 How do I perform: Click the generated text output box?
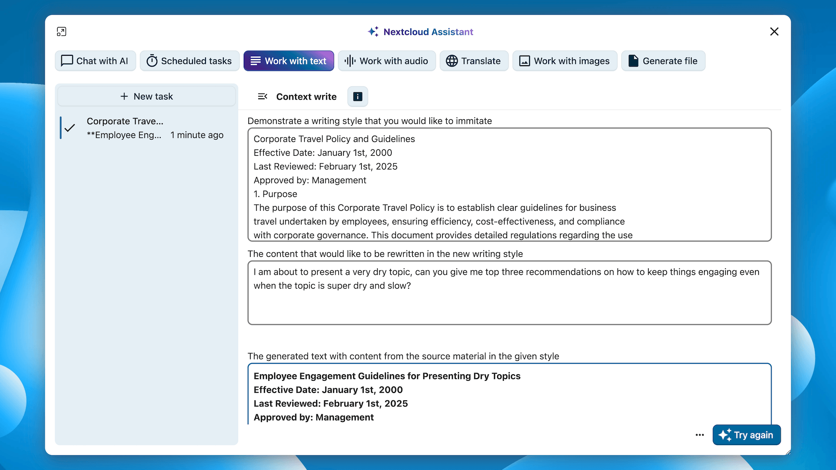click(x=509, y=394)
